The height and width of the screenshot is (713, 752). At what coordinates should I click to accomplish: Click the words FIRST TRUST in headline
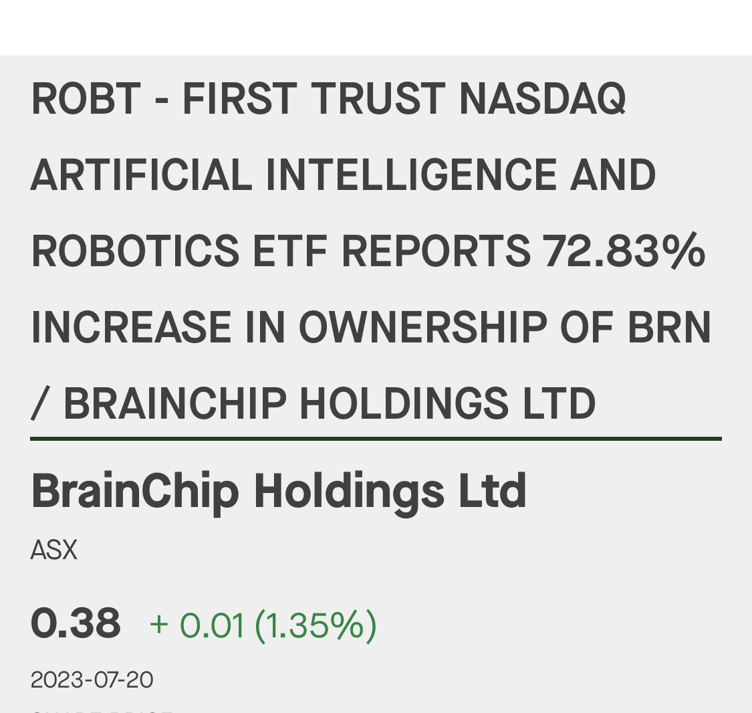314,99
